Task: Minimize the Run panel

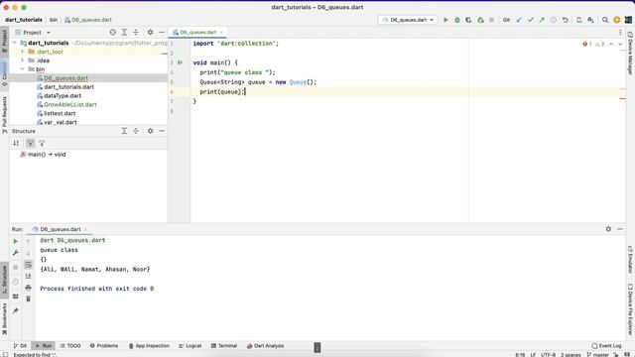Action: point(620,229)
